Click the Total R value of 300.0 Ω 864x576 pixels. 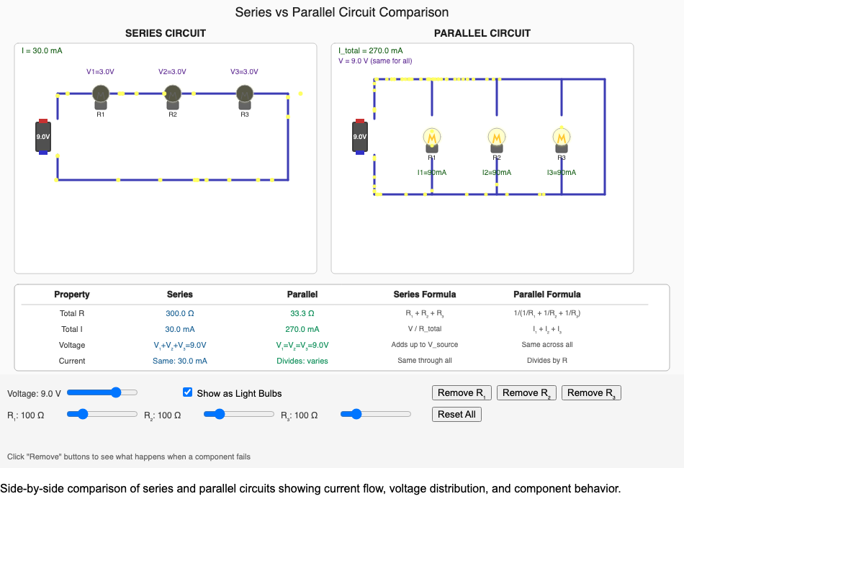[x=179, y=313]
